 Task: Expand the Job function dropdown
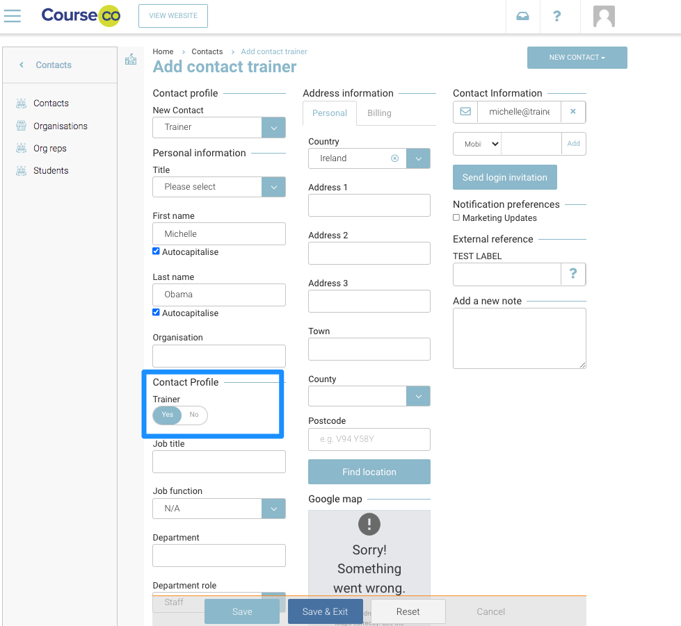(273, 509)
